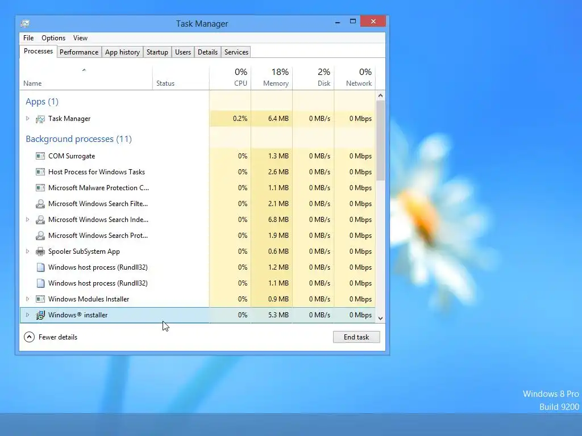The width and height of the screenshot is (582, 436).
Task: Close the Task Manager window
Action: (x=373, y=22)
